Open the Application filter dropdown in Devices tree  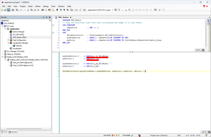(x=50, y=20)
